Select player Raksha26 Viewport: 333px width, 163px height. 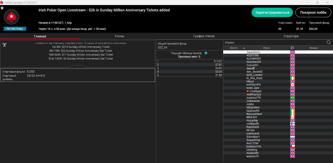252,127
